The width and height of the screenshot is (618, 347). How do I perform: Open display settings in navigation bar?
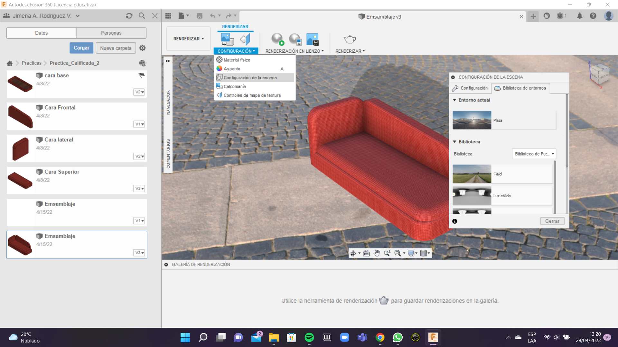pyautogui.click(x=412, y=253)
